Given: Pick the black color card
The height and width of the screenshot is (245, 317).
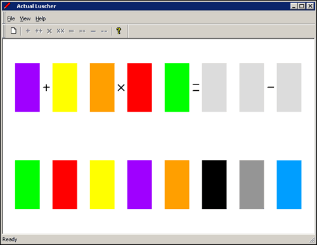Looking at the screenshot, I should pos(214,185).
